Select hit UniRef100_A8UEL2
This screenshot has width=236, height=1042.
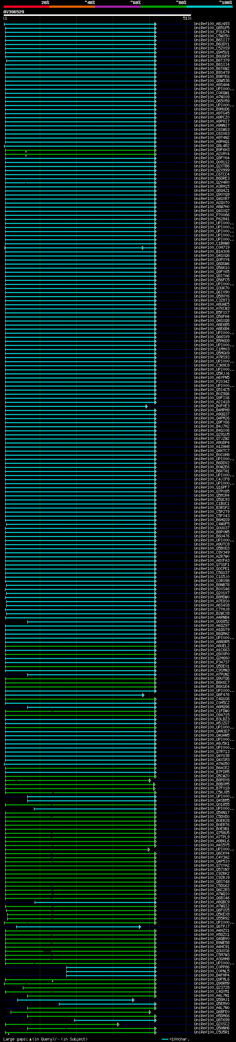click(x=212, y=646)
